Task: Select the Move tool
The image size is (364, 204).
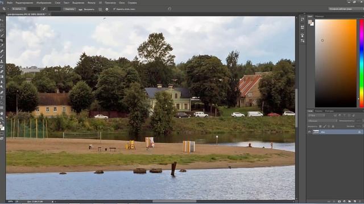Action: [2, 20]
